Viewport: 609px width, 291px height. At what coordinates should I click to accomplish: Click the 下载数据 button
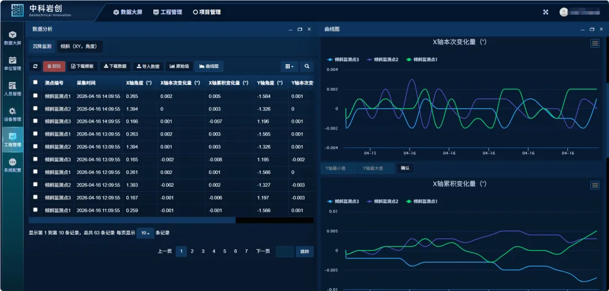tap(115, 66)
